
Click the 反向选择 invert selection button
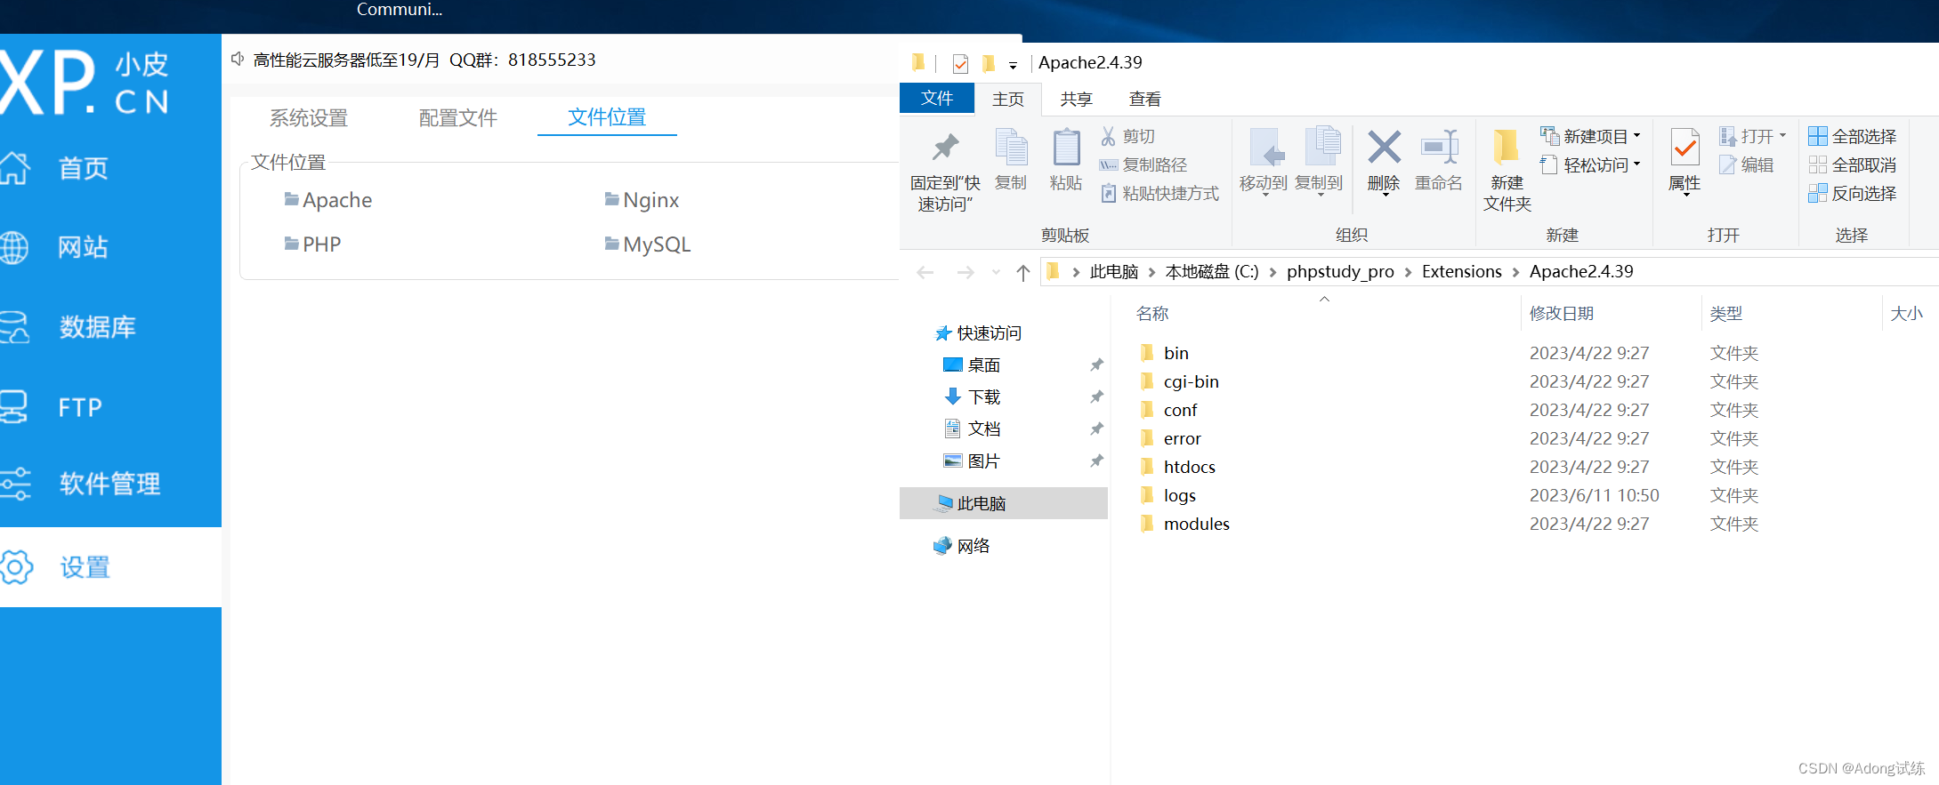coord(1853,193)
